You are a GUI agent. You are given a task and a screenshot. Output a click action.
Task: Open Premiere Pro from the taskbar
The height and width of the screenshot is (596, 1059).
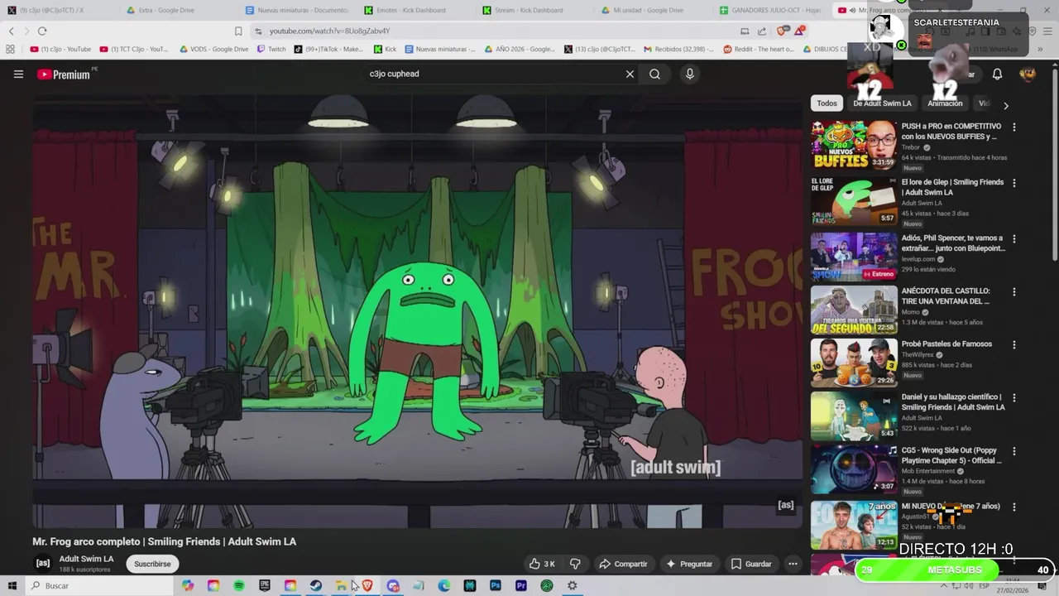[x=521, y=585]
